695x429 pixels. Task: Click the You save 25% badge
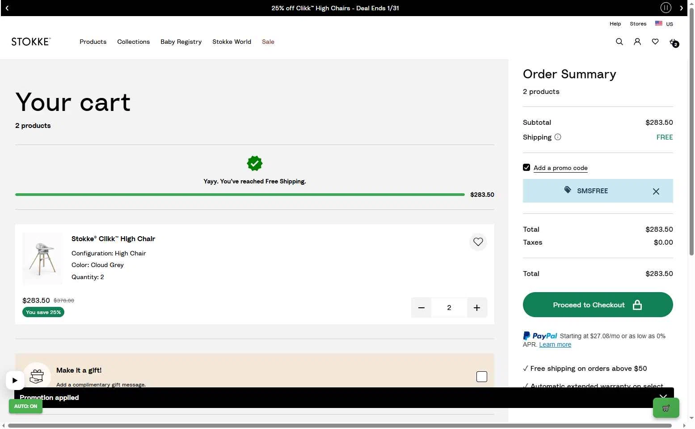[43, 312]
